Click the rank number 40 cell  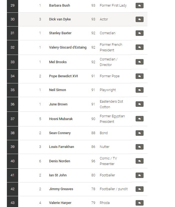(x=12, y=161)
